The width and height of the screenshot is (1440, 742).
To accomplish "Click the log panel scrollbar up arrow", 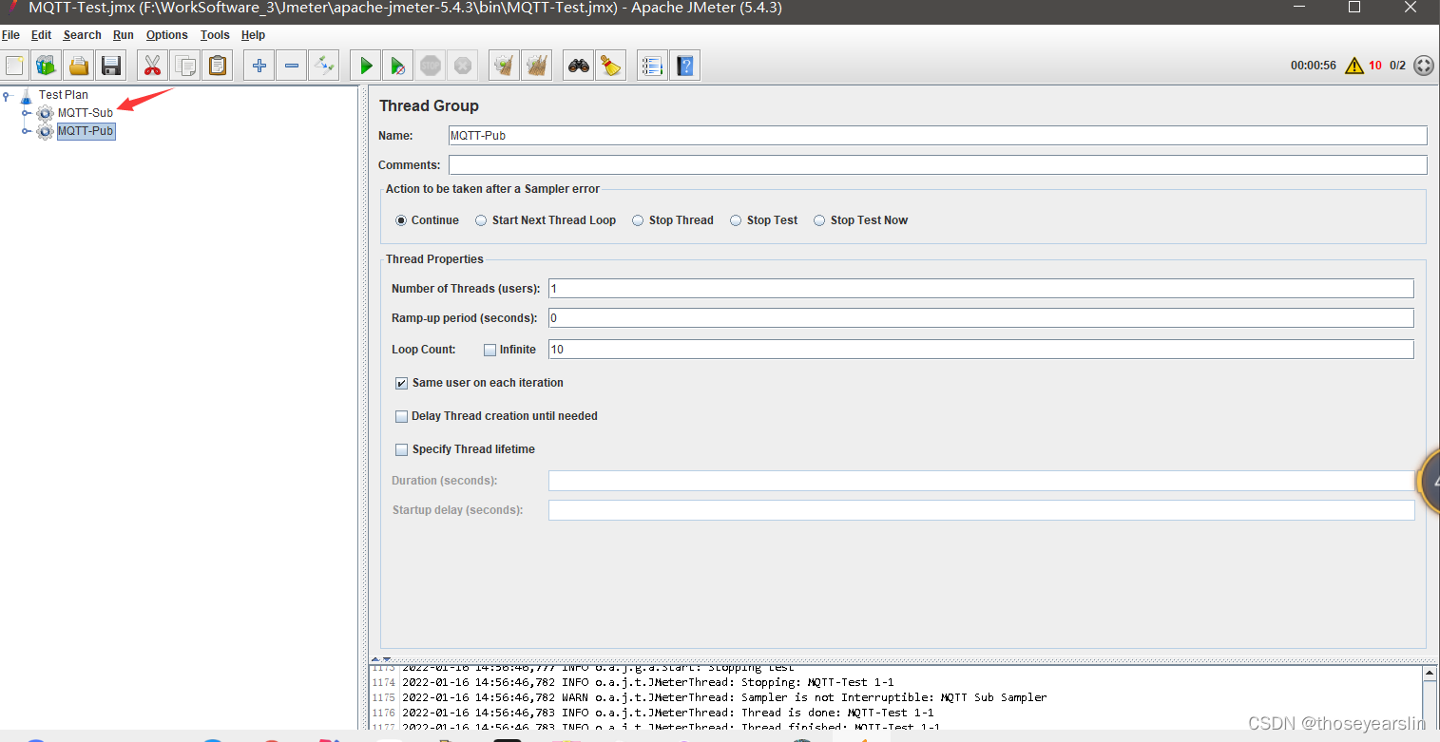I will click(x=1429, y=674).
